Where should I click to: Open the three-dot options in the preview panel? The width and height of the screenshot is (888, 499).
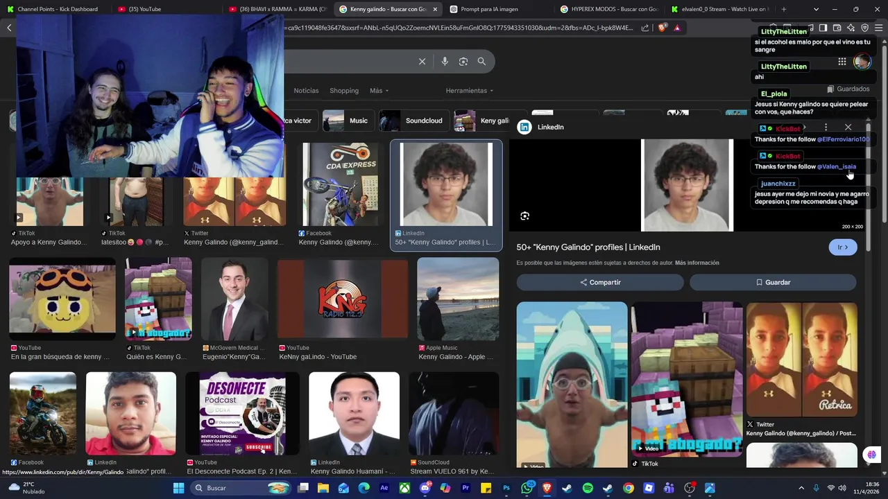tap(826, 128)
